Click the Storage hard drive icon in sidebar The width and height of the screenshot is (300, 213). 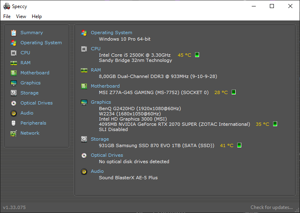pyautogui.click(x=14, y=93)
